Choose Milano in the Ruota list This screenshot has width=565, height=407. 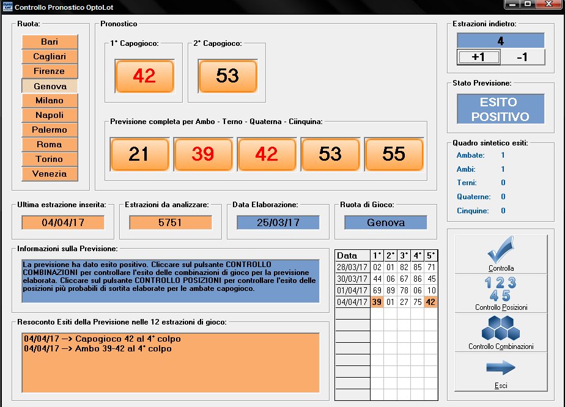pyautogui.click(x=50, y=100)
